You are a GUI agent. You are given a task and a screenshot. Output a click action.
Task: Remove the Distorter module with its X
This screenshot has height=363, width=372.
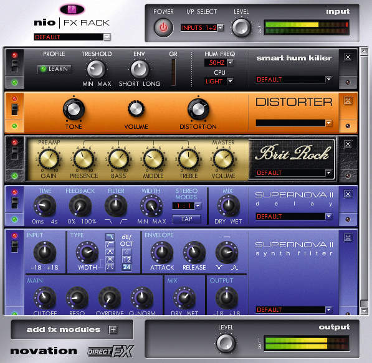348,100
